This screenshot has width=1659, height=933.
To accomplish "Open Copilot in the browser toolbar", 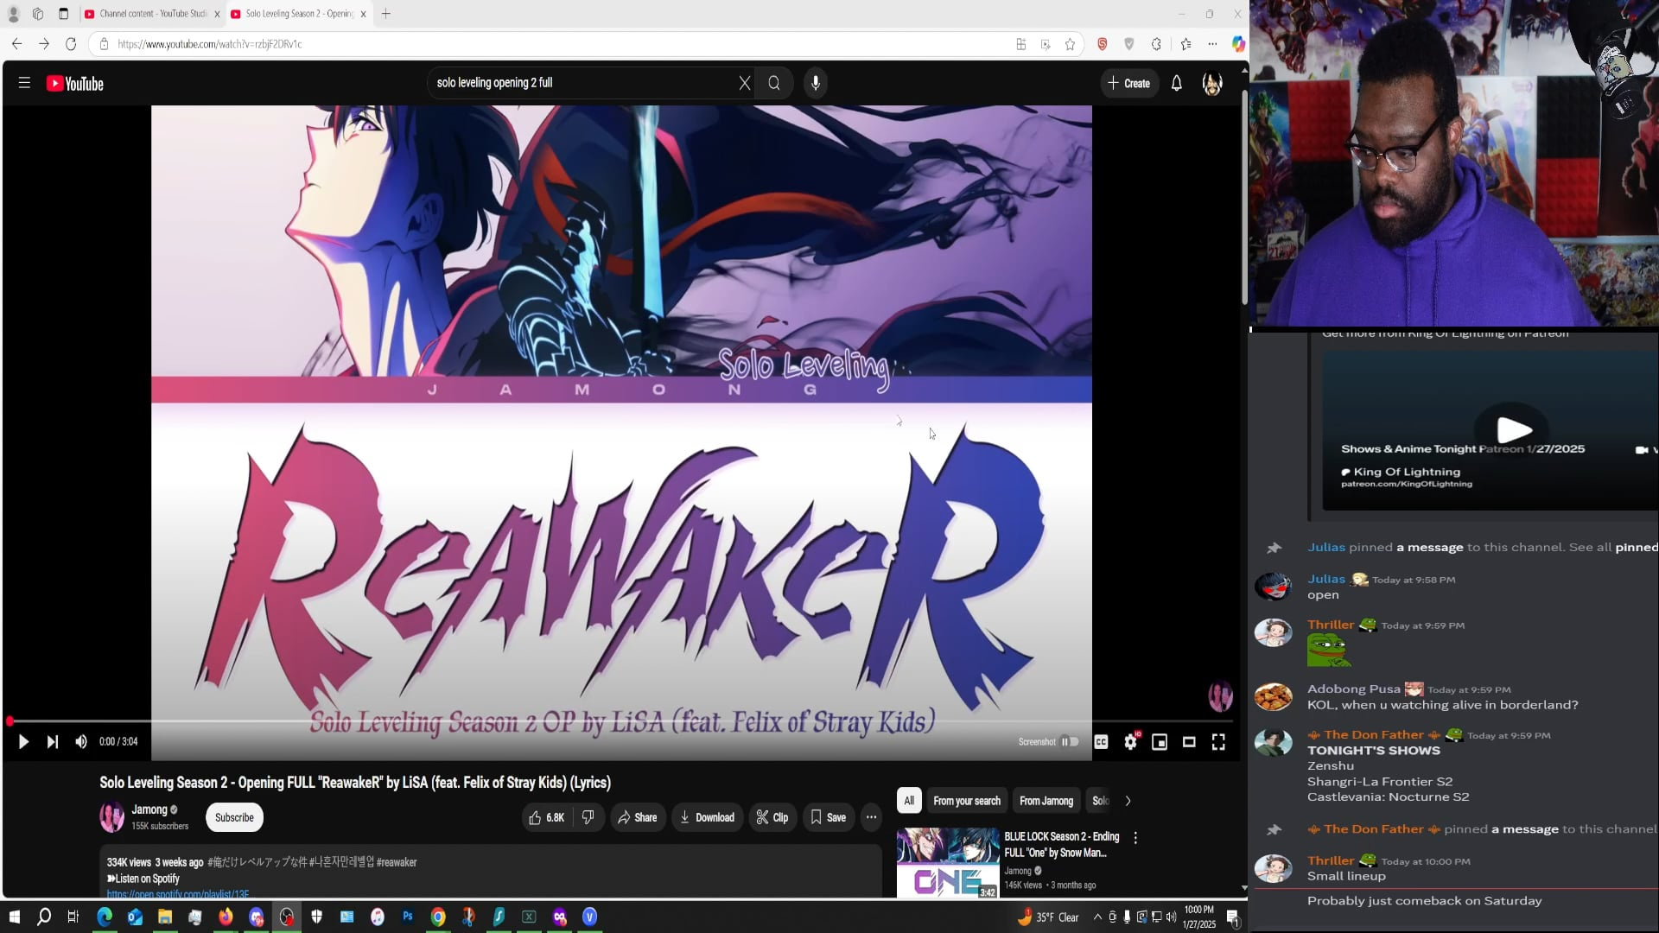I will (1238, 44).
